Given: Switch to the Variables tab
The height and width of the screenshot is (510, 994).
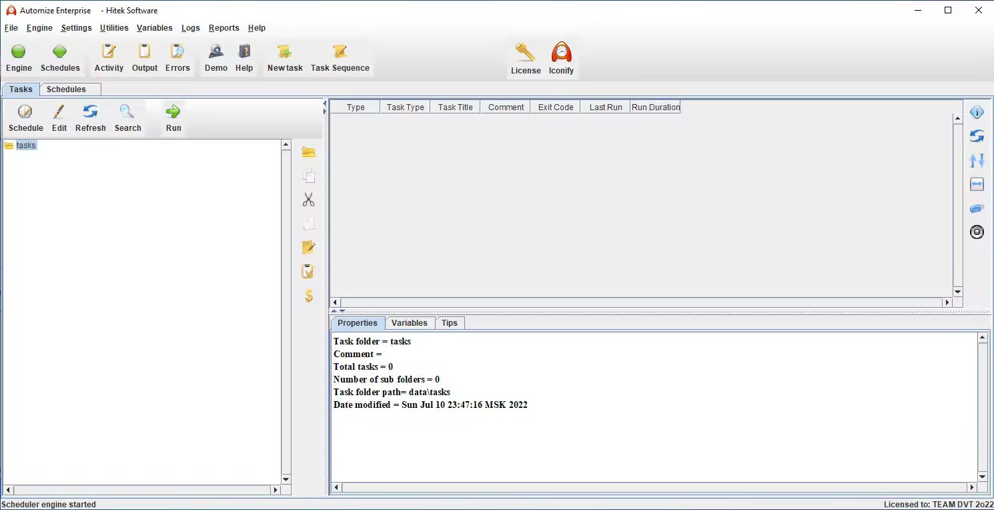Looking at the screenshot, I should click(409, 323).
